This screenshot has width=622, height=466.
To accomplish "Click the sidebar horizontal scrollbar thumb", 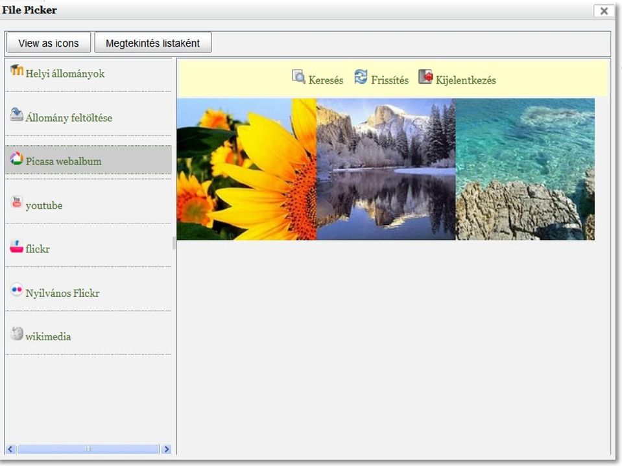I will pos(88,449).
